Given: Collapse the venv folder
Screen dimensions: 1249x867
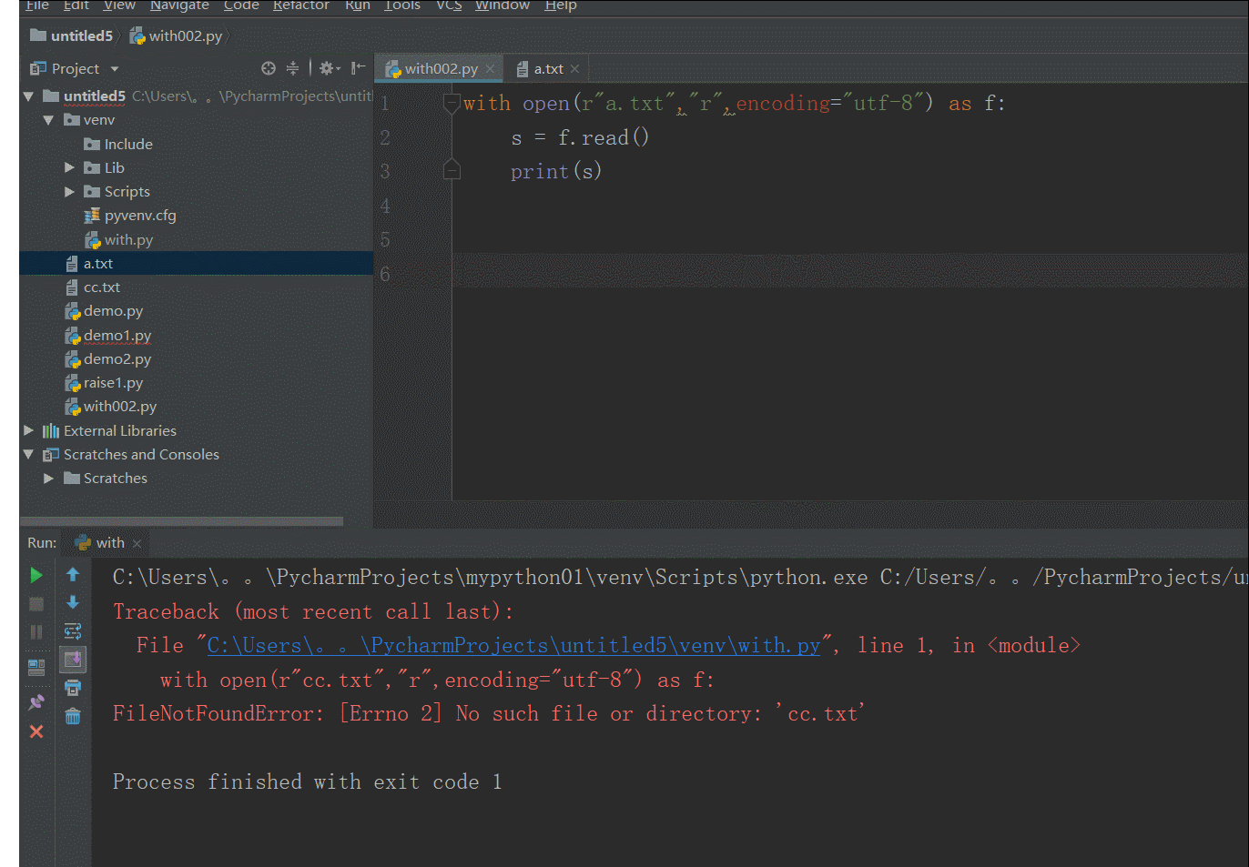Looking at the screenshot, I should point(48,120).
